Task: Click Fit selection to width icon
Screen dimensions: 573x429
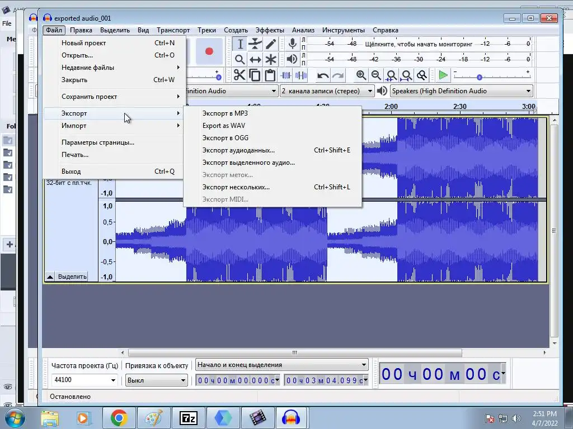Action: tap(391, 75)
